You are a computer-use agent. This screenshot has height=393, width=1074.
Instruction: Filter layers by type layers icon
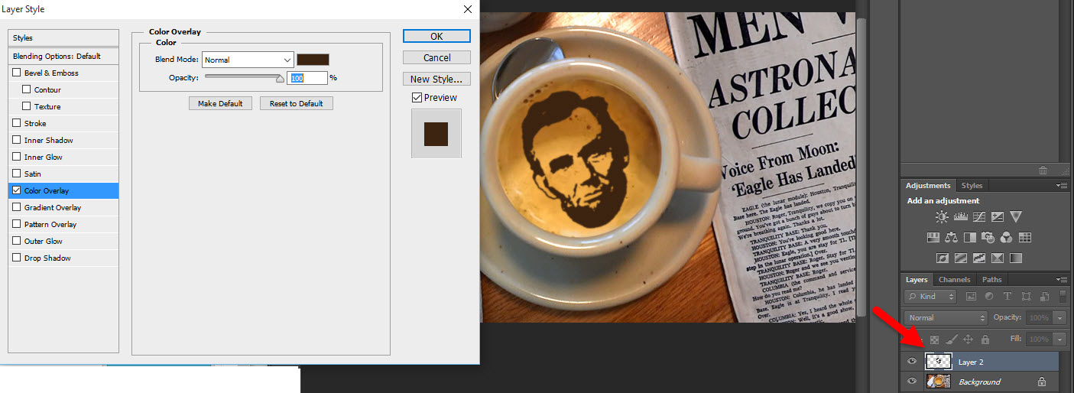click(x=1007, y=296)
